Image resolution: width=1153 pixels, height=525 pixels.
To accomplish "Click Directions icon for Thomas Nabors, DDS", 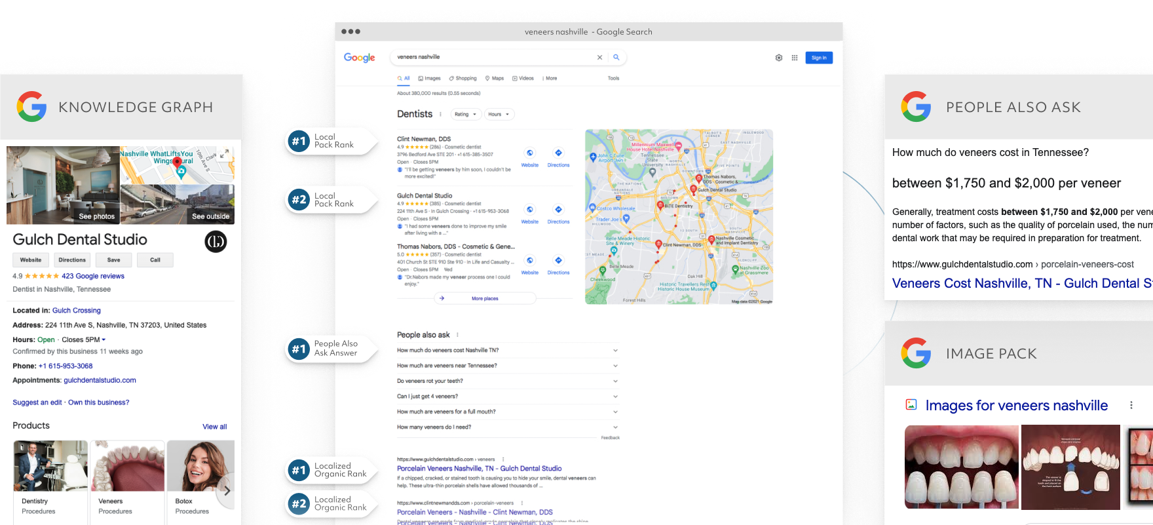I will (x=558, y=260).
